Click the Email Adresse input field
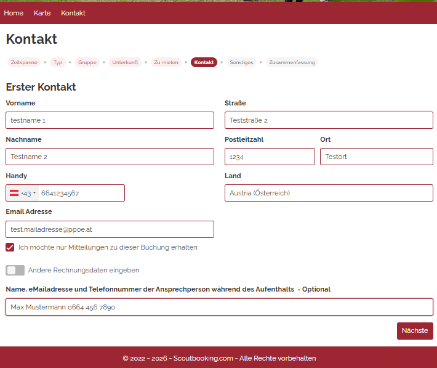Image resolution: width=437 pixels, height=368 pixels. click(x=110, y=229)
